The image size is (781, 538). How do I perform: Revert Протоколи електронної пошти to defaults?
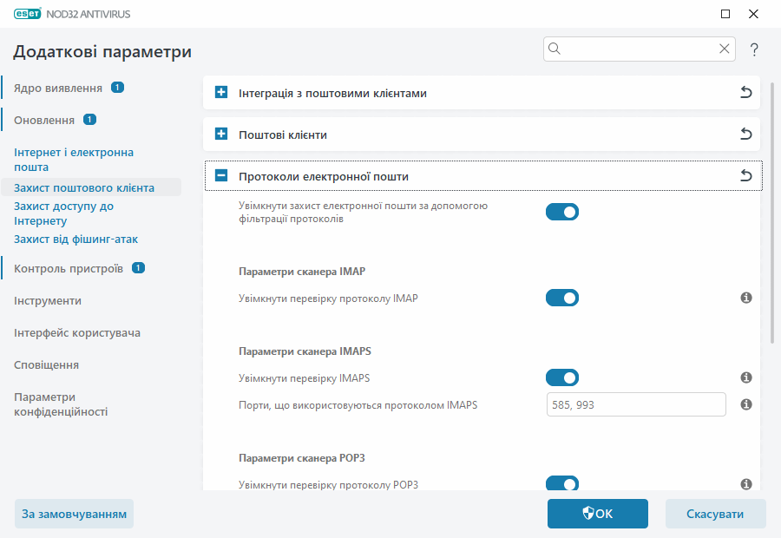(x=745, y=175)
